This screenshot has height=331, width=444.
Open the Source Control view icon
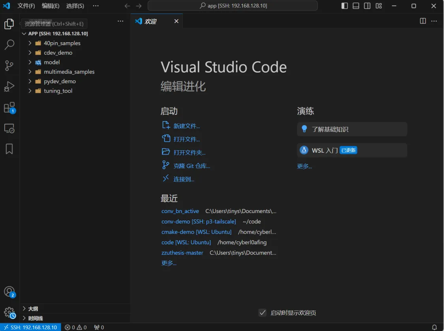[9, 66]
